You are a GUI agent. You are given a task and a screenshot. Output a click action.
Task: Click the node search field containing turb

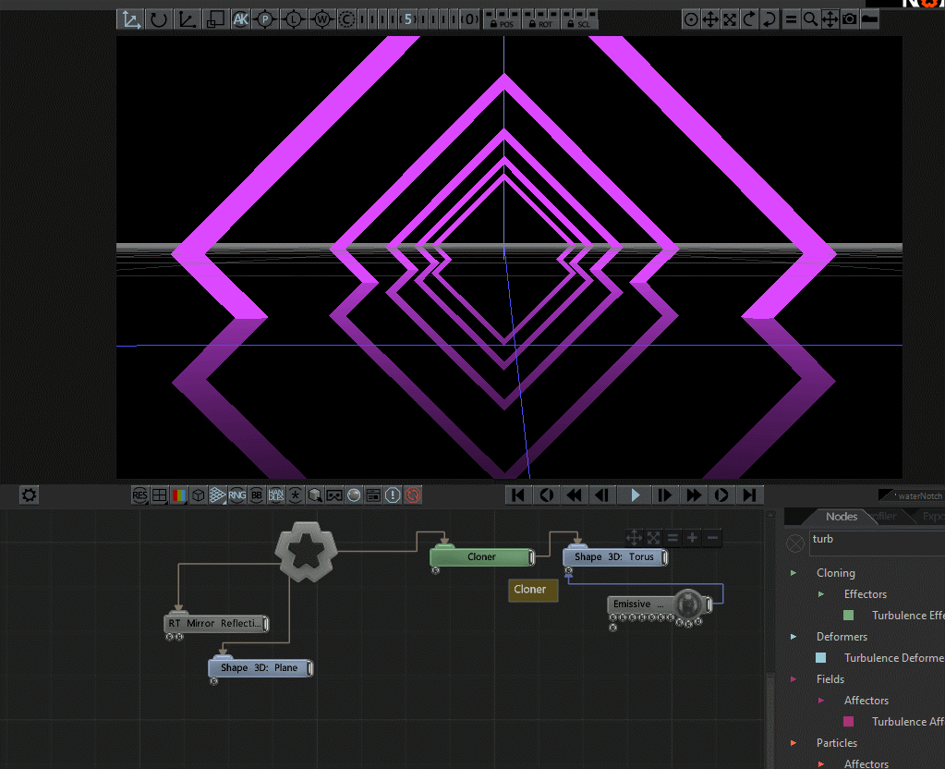[873, 540]
